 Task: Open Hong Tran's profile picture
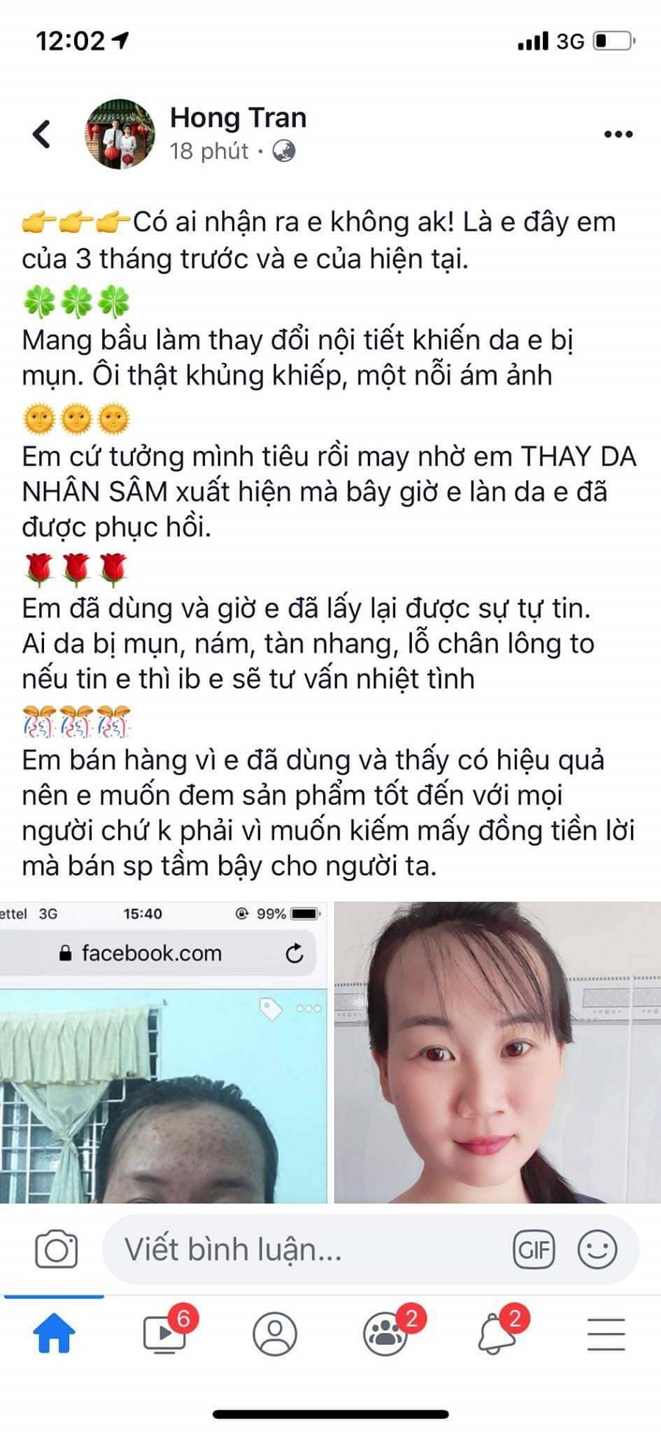120,134
